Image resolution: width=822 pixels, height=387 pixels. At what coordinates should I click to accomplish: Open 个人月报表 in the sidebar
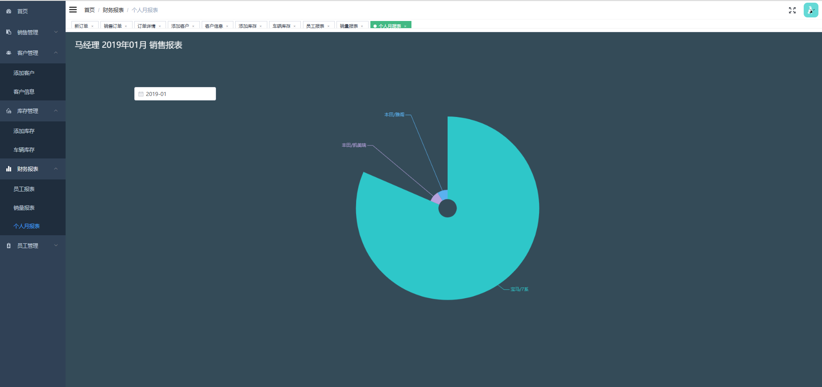tap(33, 226)
